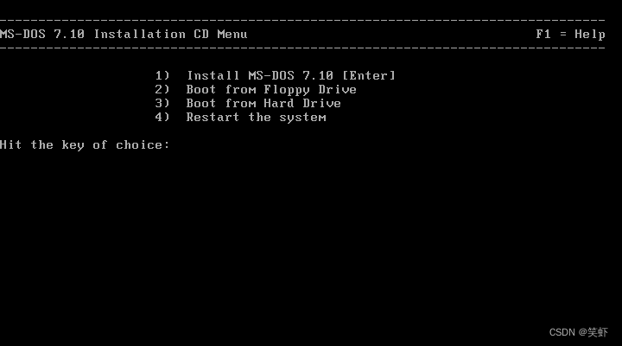Select Boot from Hard Drive option
622x346 pixels.
click(248, 103)
